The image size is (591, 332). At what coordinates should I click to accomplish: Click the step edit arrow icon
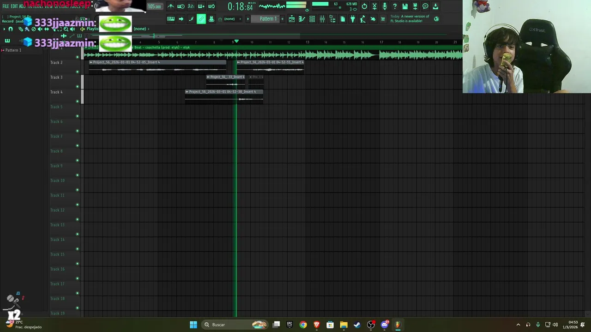pos(181,19)
